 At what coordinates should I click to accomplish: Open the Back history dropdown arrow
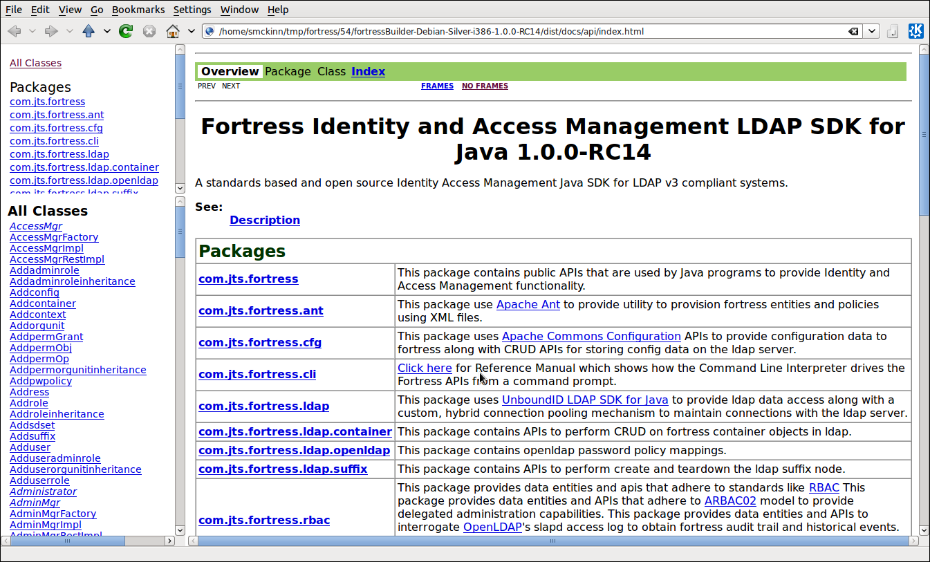(x=32, y=31)
